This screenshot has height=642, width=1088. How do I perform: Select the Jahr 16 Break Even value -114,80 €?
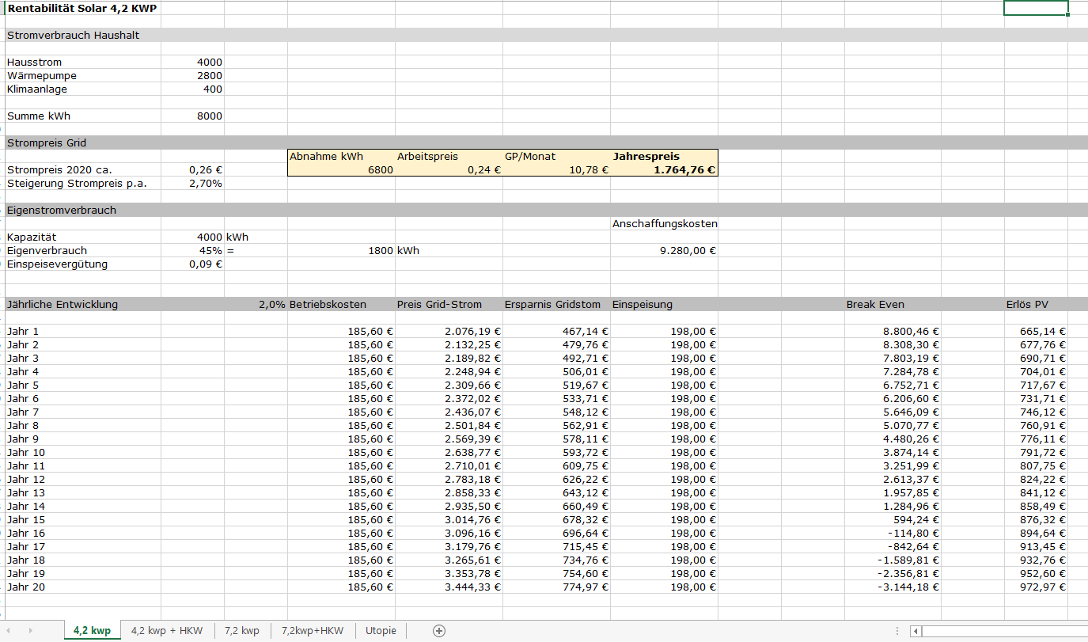pyautogui.click(x=893, y=534)
